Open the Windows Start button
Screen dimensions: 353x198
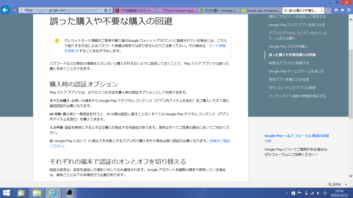[x=6, y=193]
